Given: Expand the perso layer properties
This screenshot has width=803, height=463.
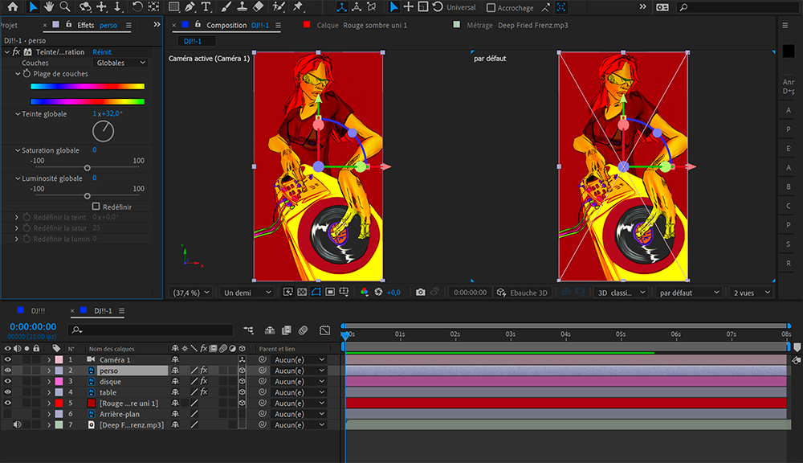Looking at the screenshot, I should pyautogui.click(x=49, y=371).
